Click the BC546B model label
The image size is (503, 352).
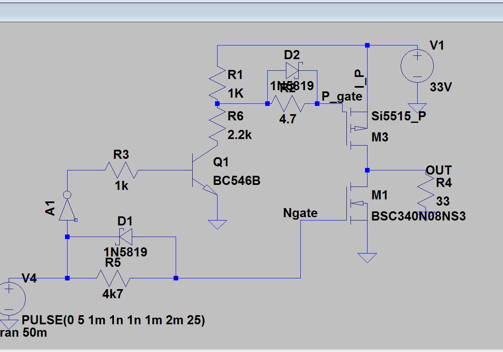(x=237, y=181)
